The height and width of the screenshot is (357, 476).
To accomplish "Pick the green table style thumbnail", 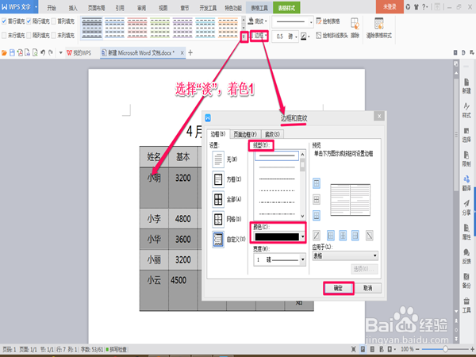I will coord(160,28).
